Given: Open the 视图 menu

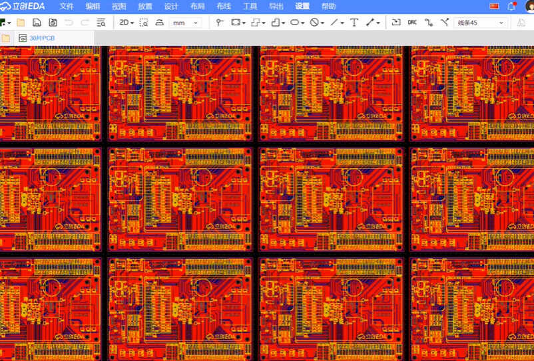Looking at the screenshot, I should point(119,7).
